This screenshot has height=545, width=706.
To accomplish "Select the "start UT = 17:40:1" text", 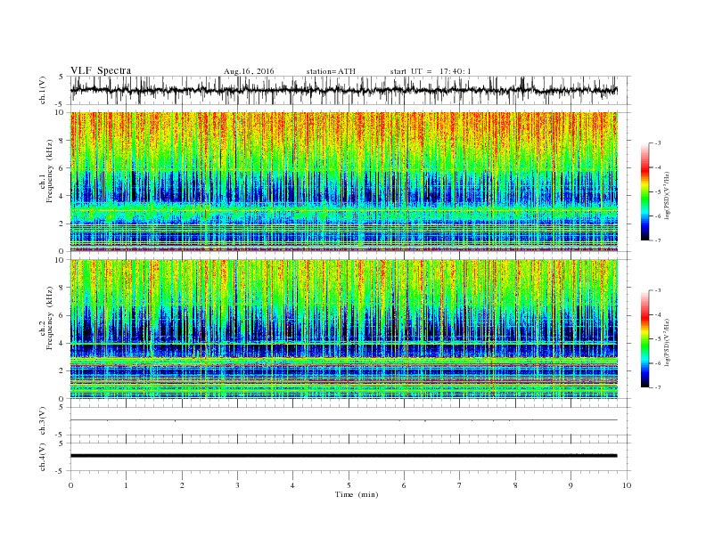I will [x=431, y=71].
